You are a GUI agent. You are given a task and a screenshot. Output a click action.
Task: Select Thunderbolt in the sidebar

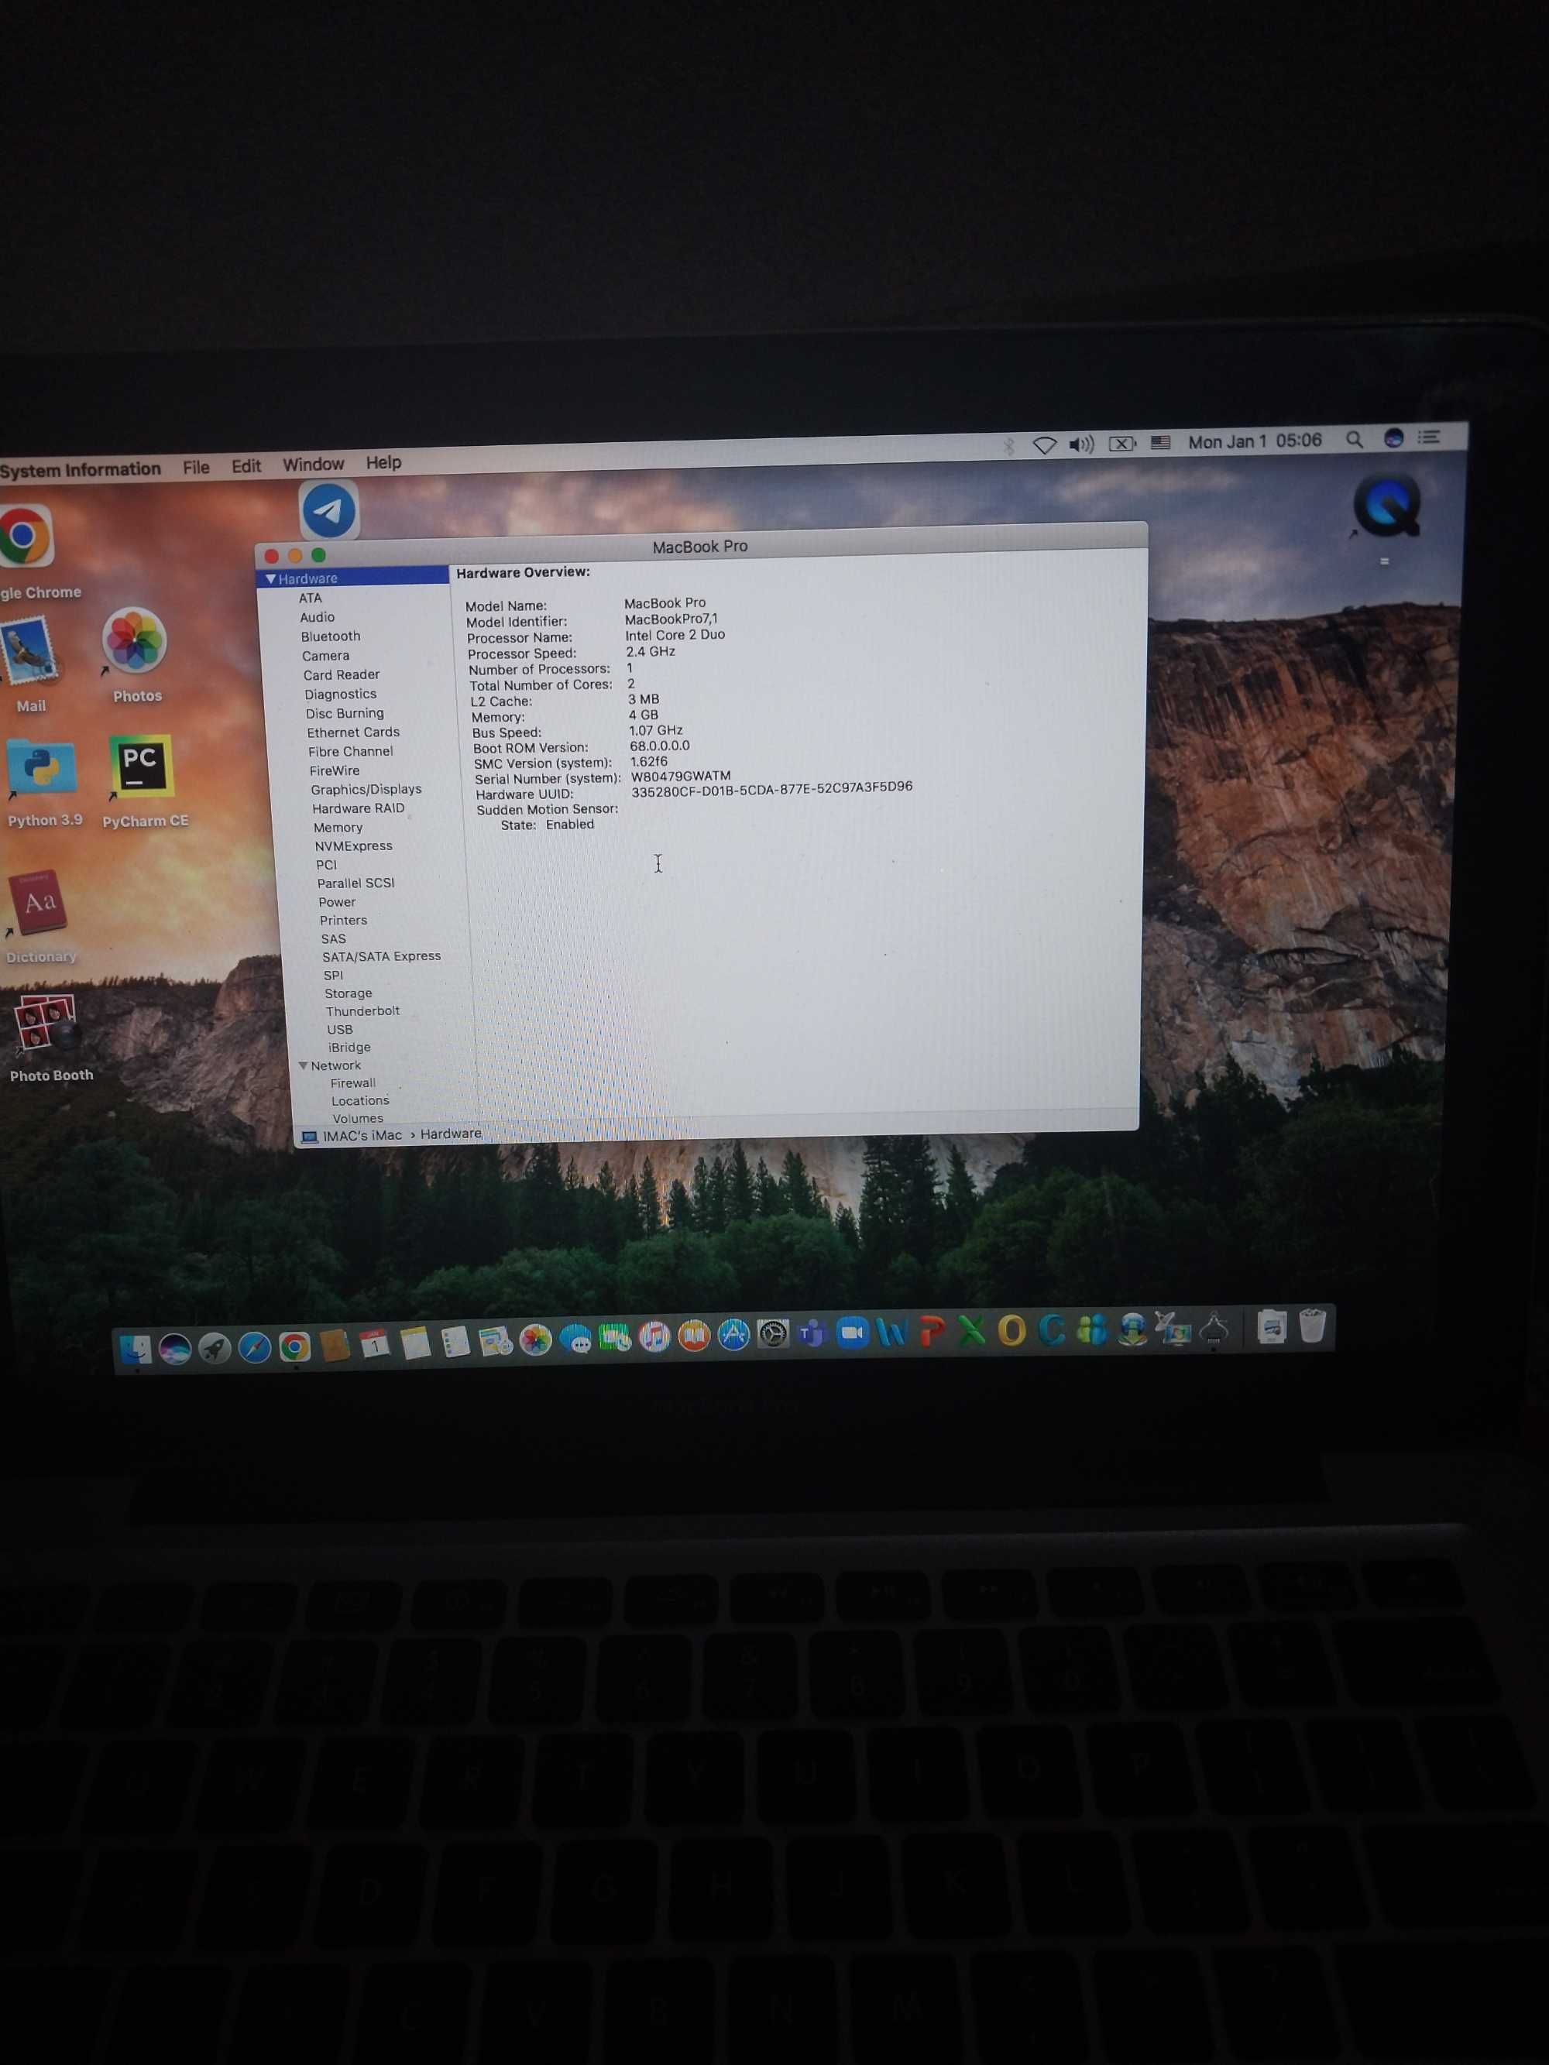(363, 1011)
